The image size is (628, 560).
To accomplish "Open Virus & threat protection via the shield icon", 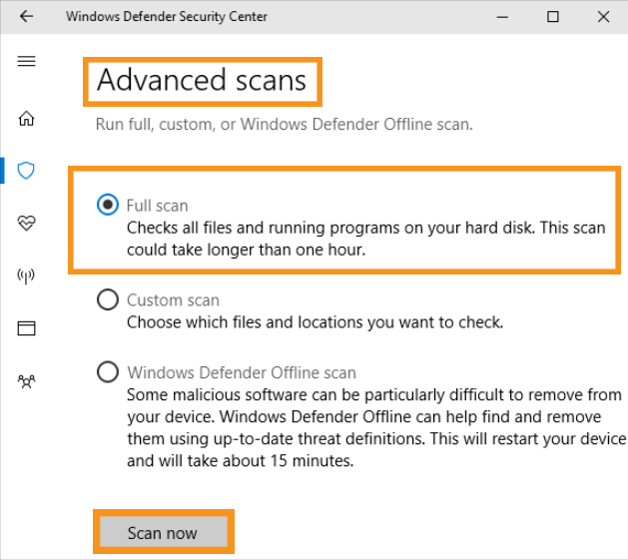I will (26, 171).
